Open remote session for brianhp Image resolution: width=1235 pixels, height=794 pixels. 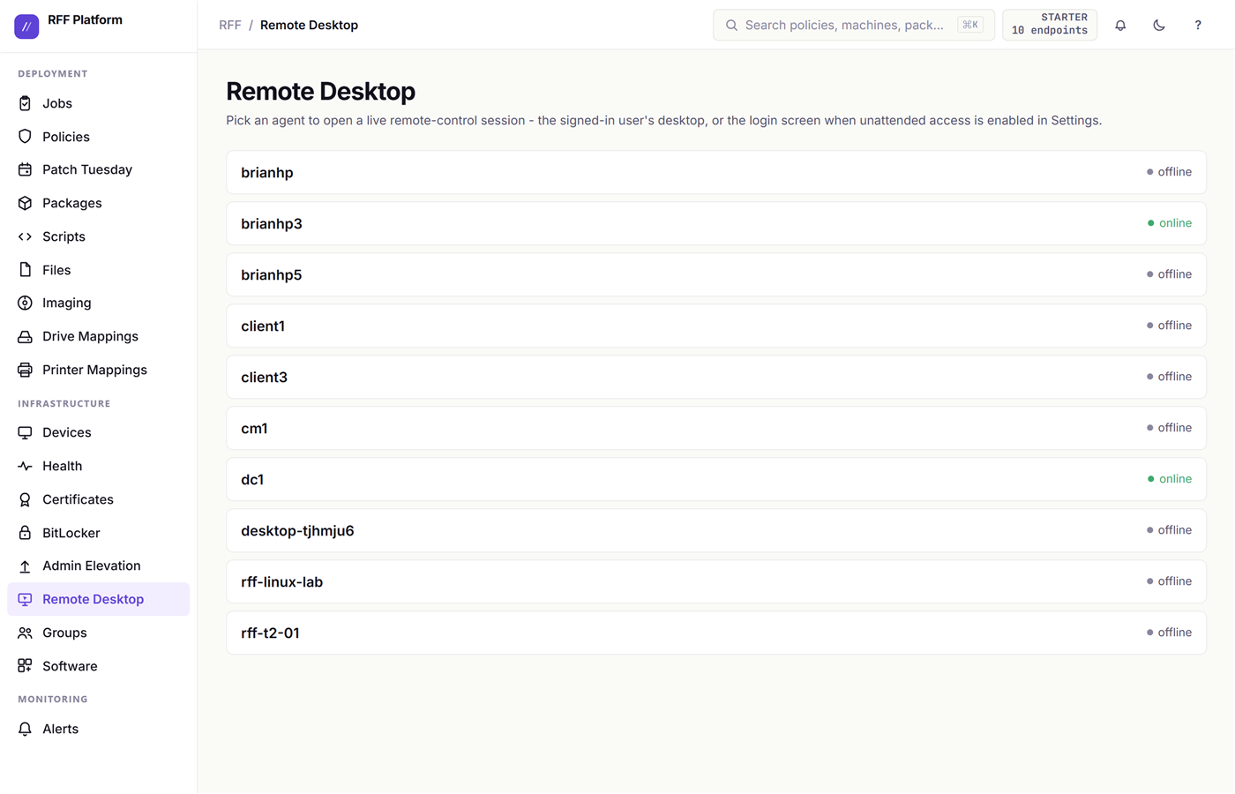pos(716,172)
